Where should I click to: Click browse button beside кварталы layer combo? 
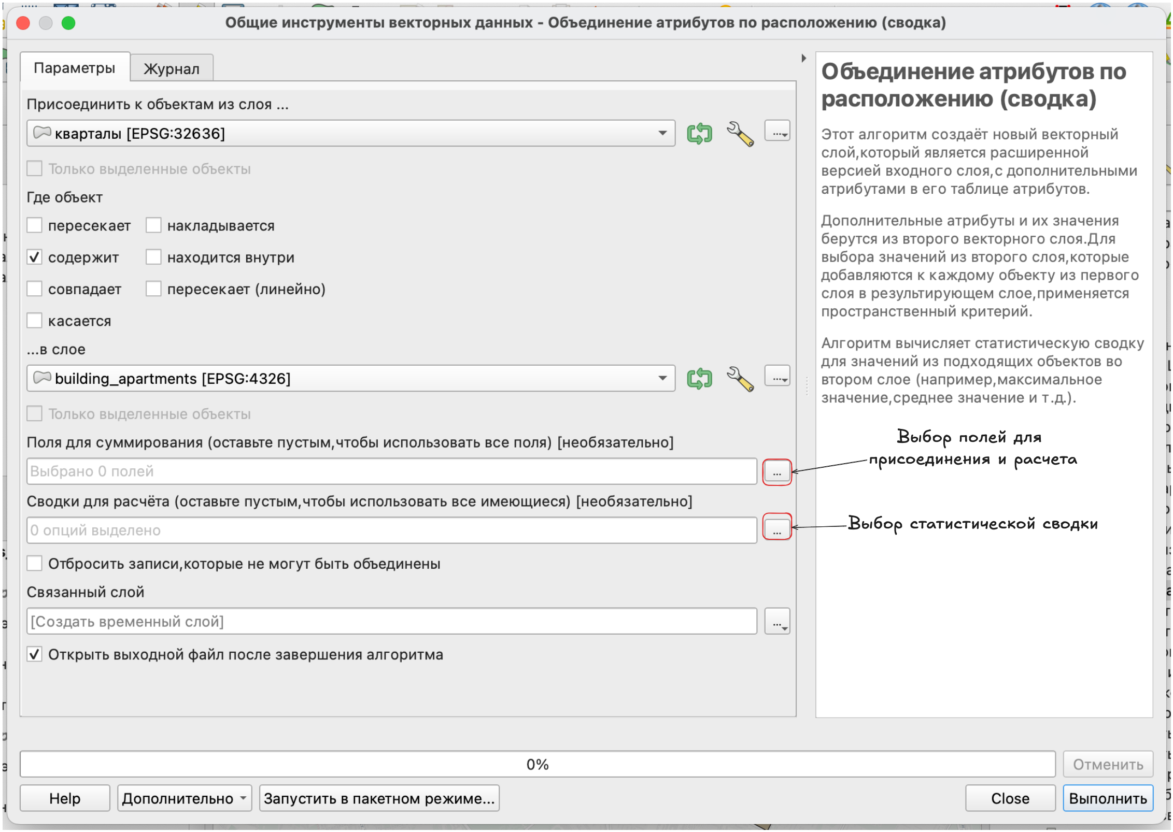pos(778,133)
